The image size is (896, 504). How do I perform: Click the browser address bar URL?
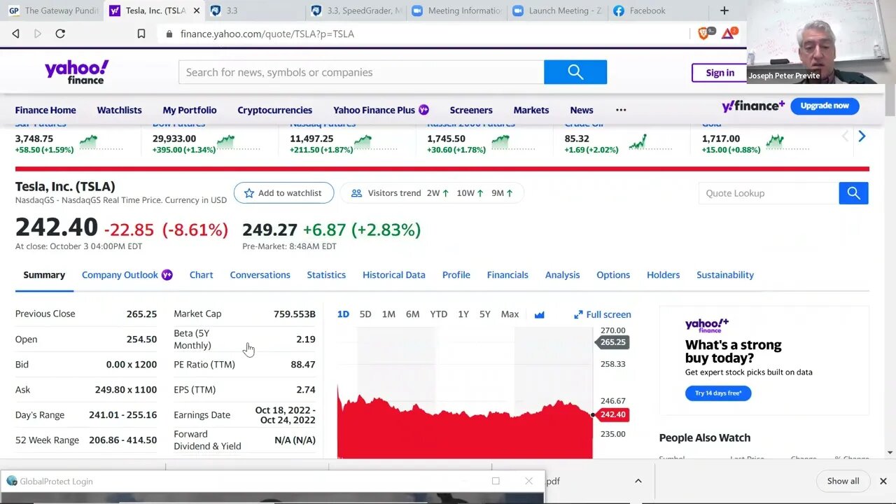click(x=267, y=34)
